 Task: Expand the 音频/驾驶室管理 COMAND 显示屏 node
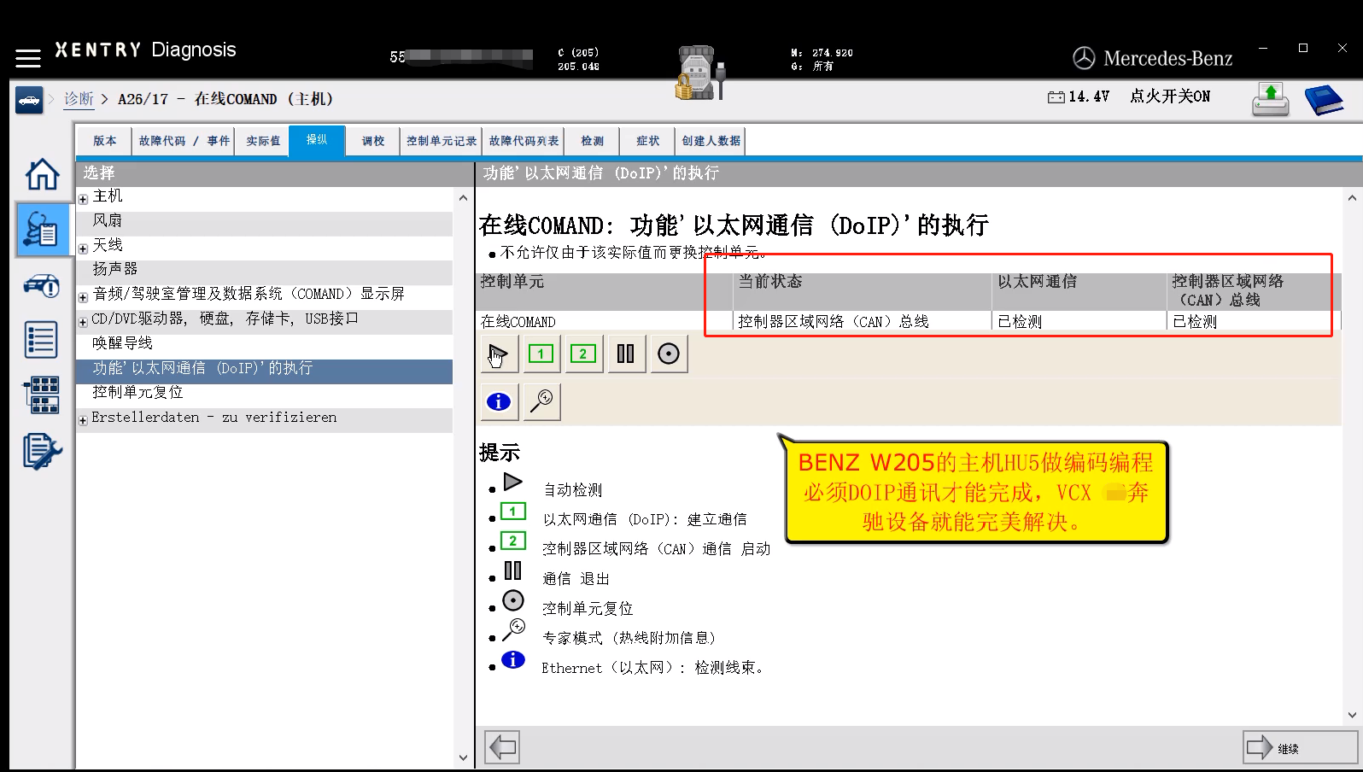click(83, 298)
